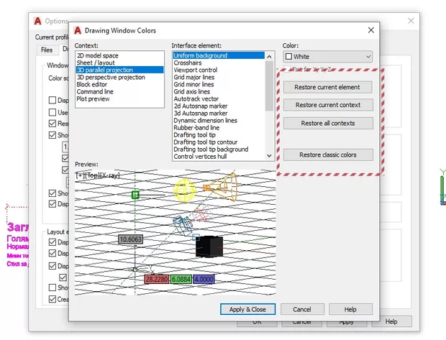The height and width of the screenshot is (340, 446).
Task: Click the yellow light glyph in the preview
Action: click(186, 189)
